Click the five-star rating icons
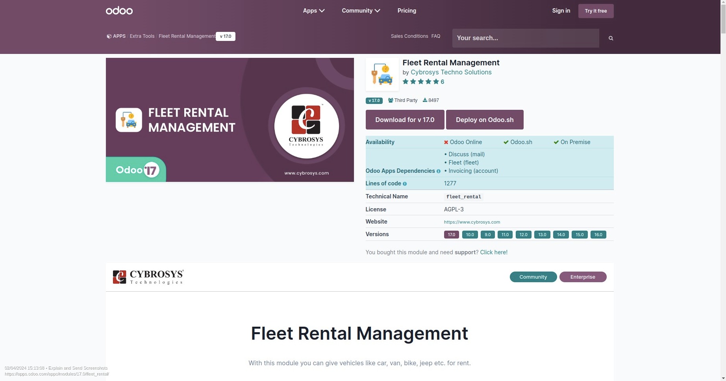Viewport: 726px width, 381px height. [420, 82]
